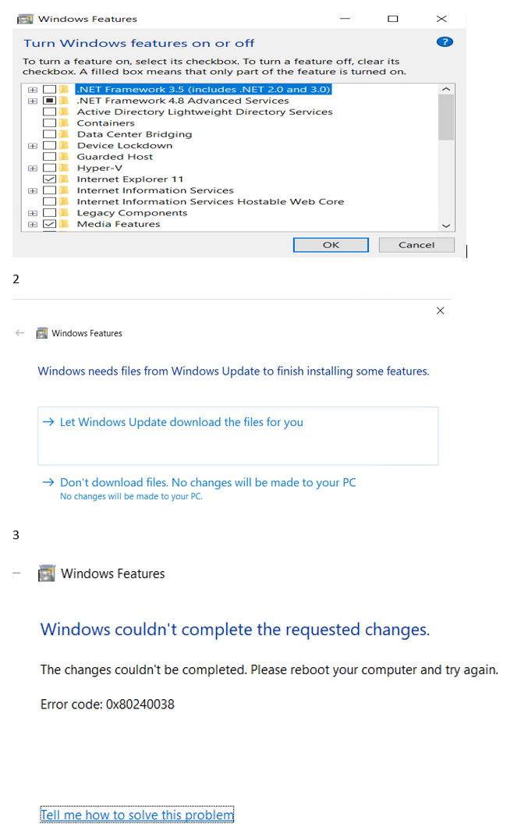Maximize the top Windows Features window
The image size is (528, 838).
click(x=393, y=19)
